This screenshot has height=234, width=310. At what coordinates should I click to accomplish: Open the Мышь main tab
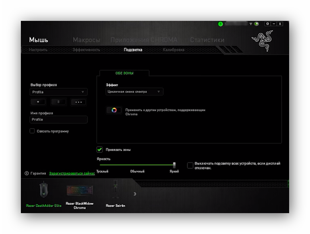tap(39, 40)
